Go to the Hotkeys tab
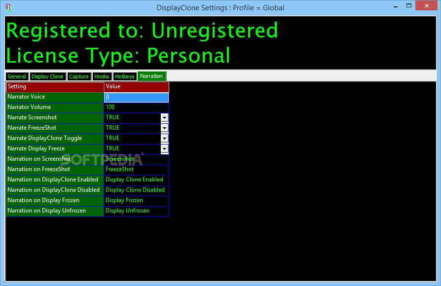Screen dimensions: 441x286 tap(125, 76)
